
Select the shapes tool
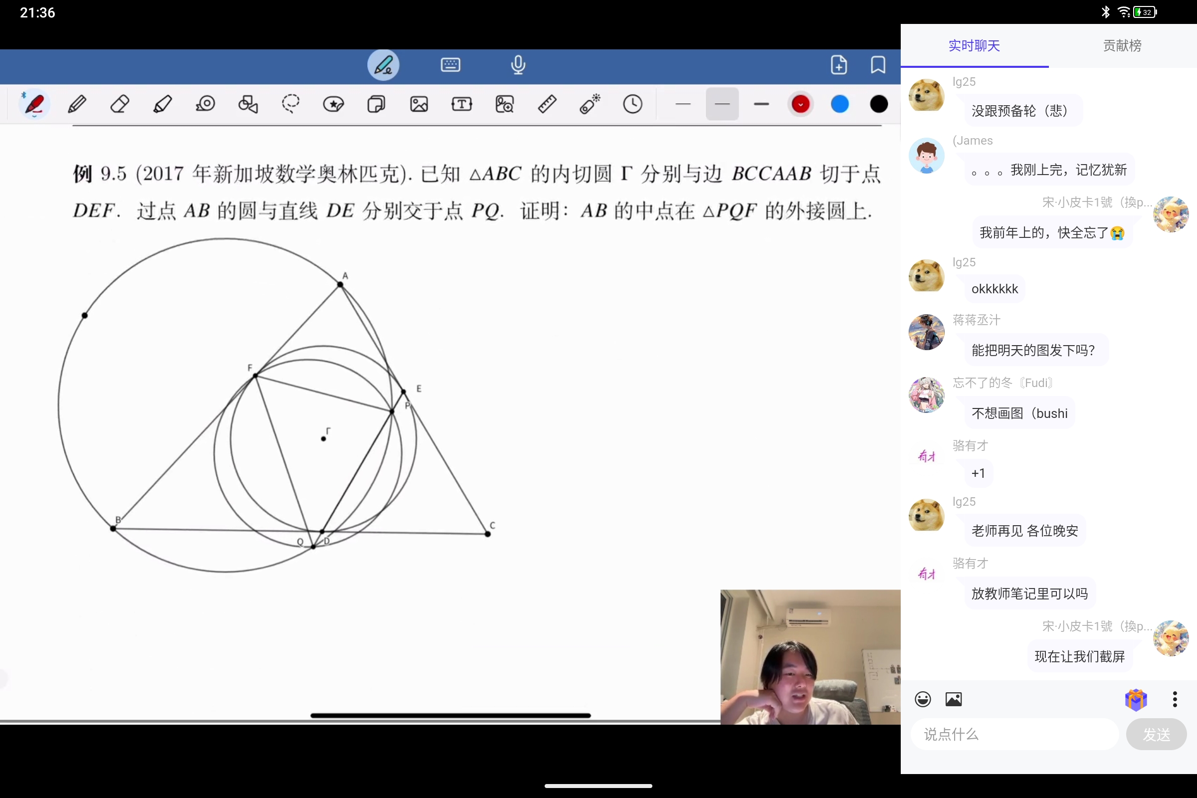pos(248,104)
